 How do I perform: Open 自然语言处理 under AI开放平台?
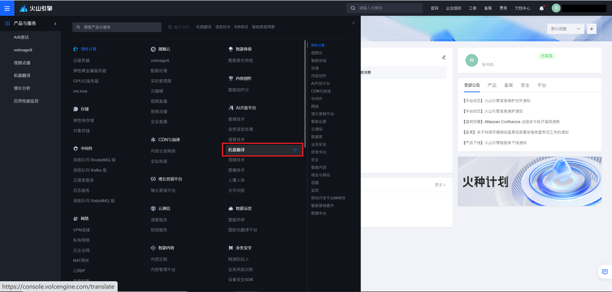pos(241,130)
